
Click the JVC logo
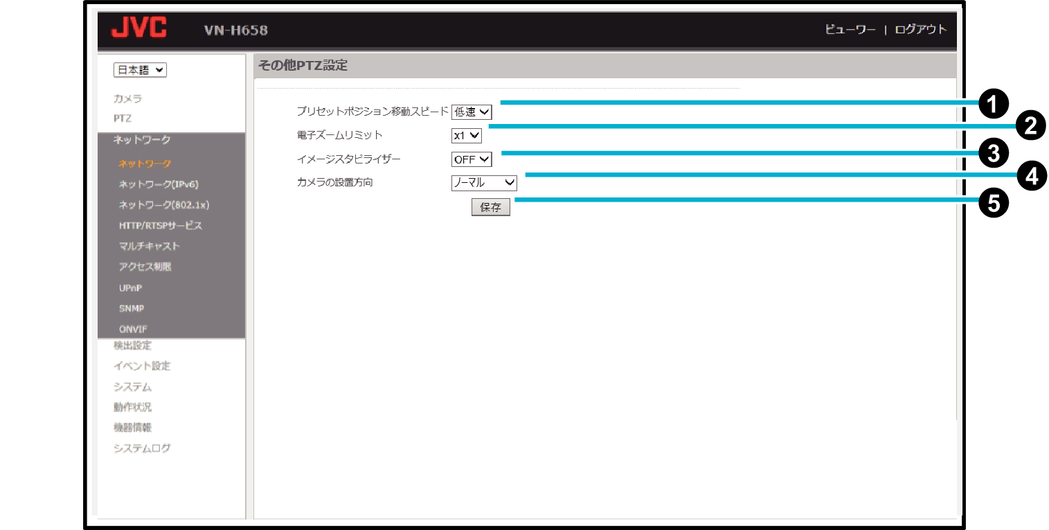click(139, 29)
